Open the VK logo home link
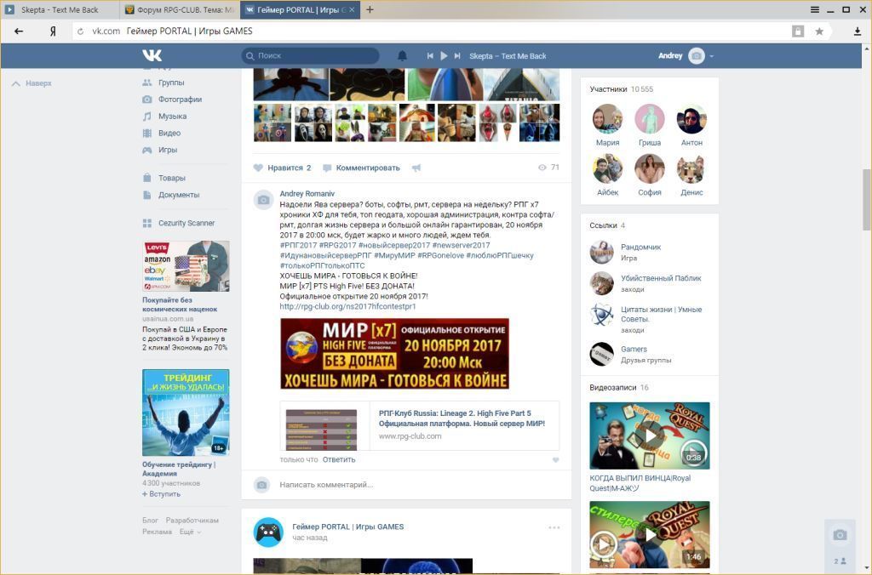Image resolution: width=872 pixels, height=575 pixels. (152, 55)
